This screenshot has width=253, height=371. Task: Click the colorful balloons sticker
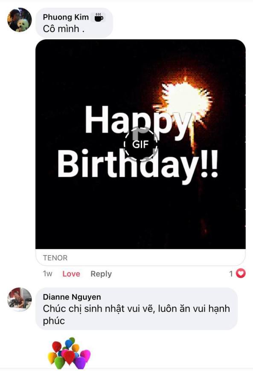coord(69,353)
